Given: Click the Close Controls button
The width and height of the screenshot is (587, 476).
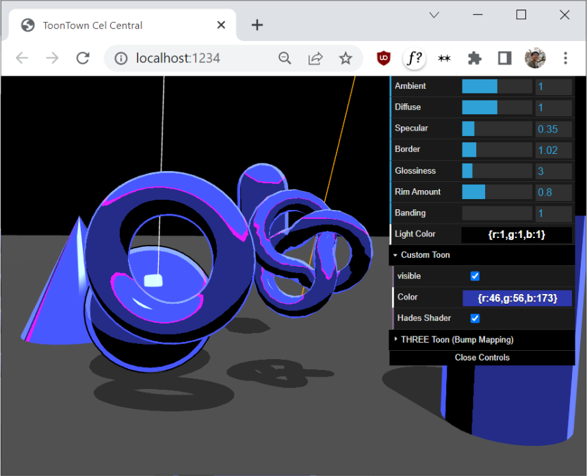Looking at the screenshot, I should click(x=482, y=358).
